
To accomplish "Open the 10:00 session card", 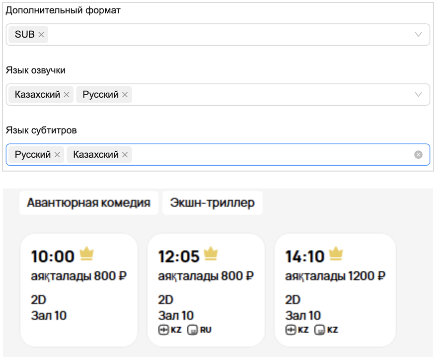I will coord(79,290).
